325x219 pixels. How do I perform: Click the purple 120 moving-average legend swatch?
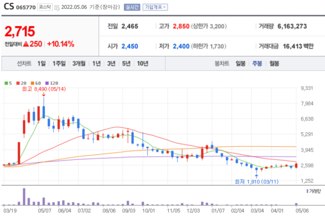point(47,83)
